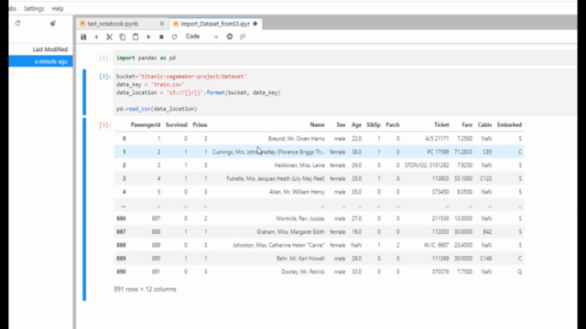The image size is (586, 329).
Task: Stop the kernel with the square icon
Action: pos(161,37)
